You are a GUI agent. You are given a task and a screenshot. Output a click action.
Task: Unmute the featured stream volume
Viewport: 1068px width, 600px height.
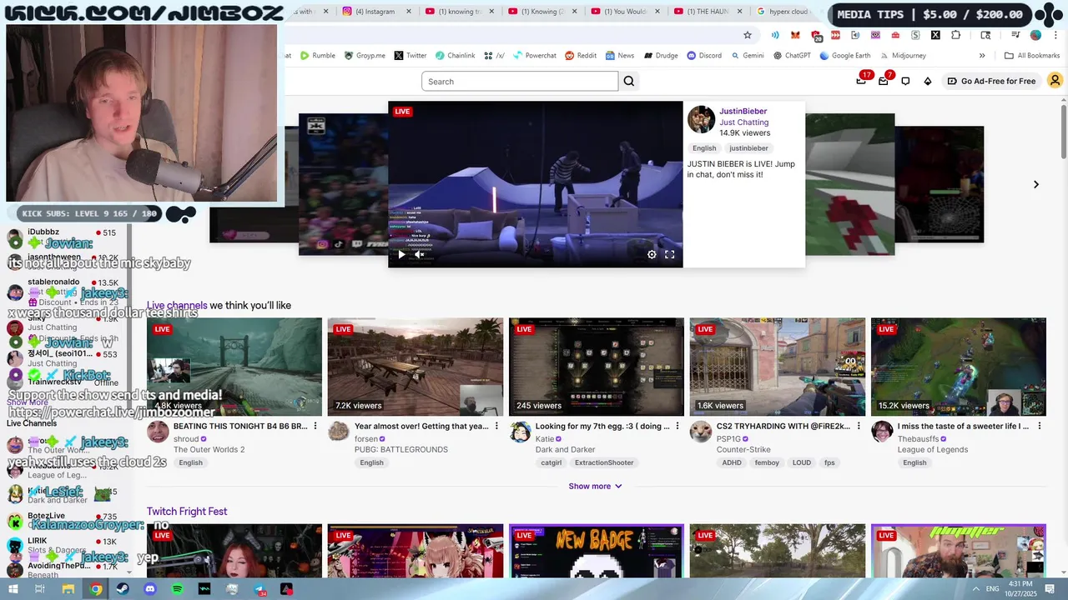(x=419, y=255)
